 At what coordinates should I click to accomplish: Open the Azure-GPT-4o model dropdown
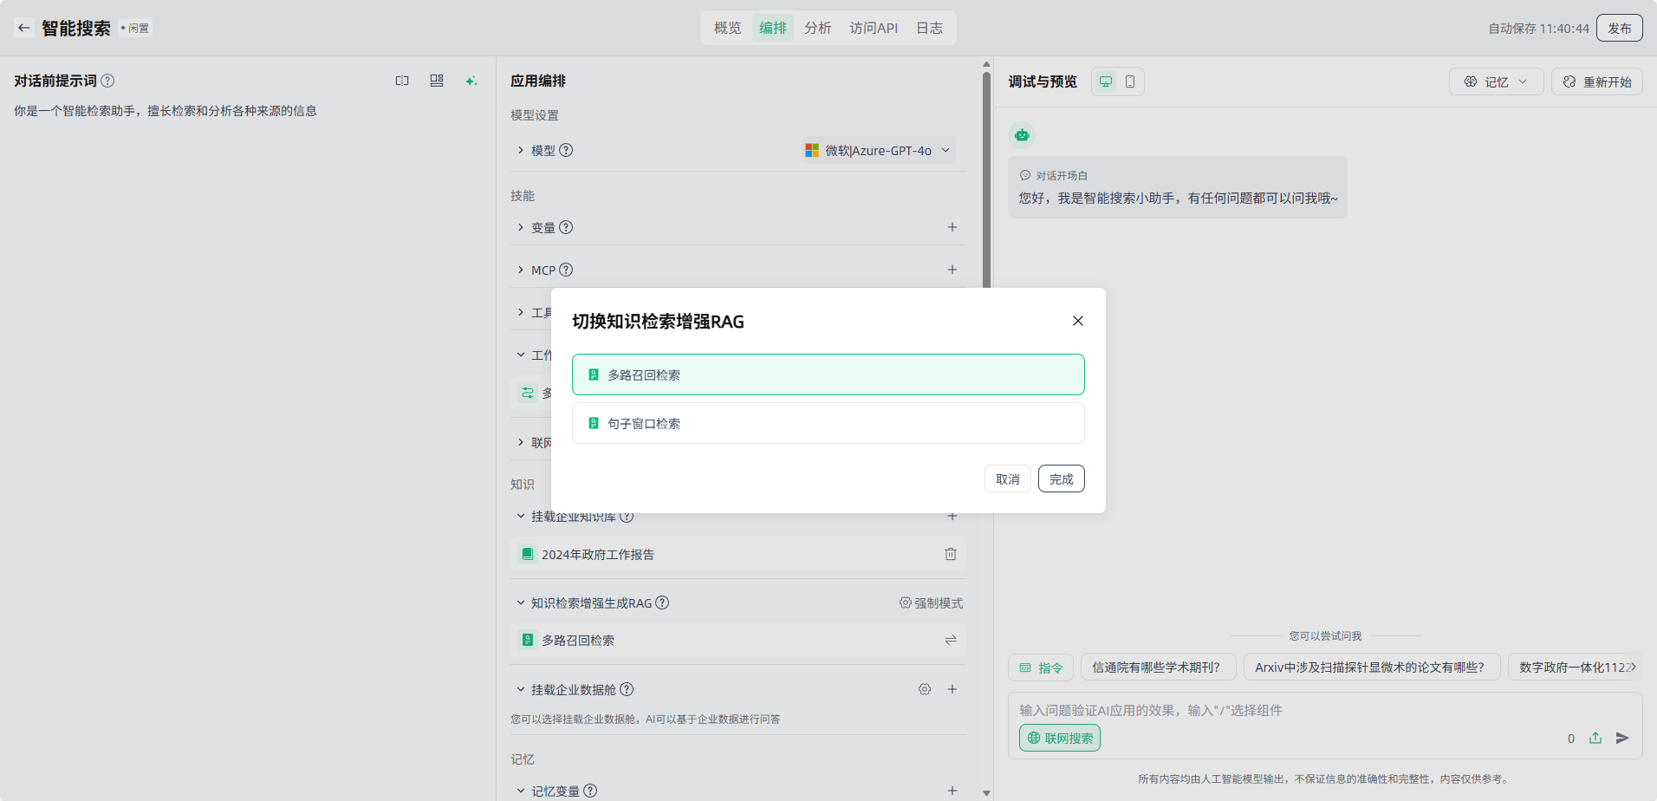point(879,150)
